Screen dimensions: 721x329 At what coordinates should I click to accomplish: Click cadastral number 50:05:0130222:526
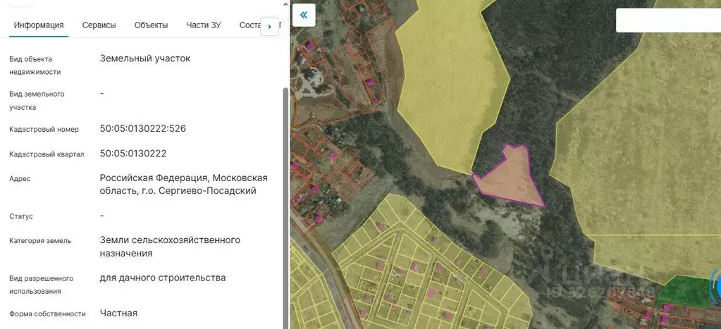pyautogui.click(x=143, y=129)
